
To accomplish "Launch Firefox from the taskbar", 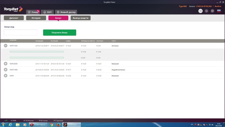I will [58, 124].
